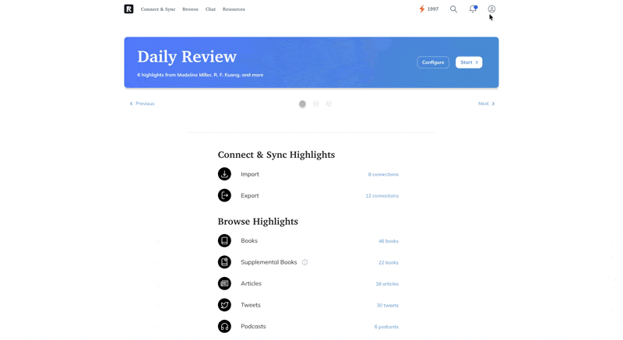The image size is (623, 340).
Task: Click the Podcasts headphones icon
Action: tap(224, 327)
